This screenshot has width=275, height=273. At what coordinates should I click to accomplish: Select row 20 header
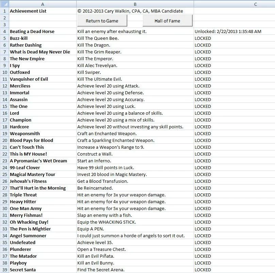pos(4,140)
